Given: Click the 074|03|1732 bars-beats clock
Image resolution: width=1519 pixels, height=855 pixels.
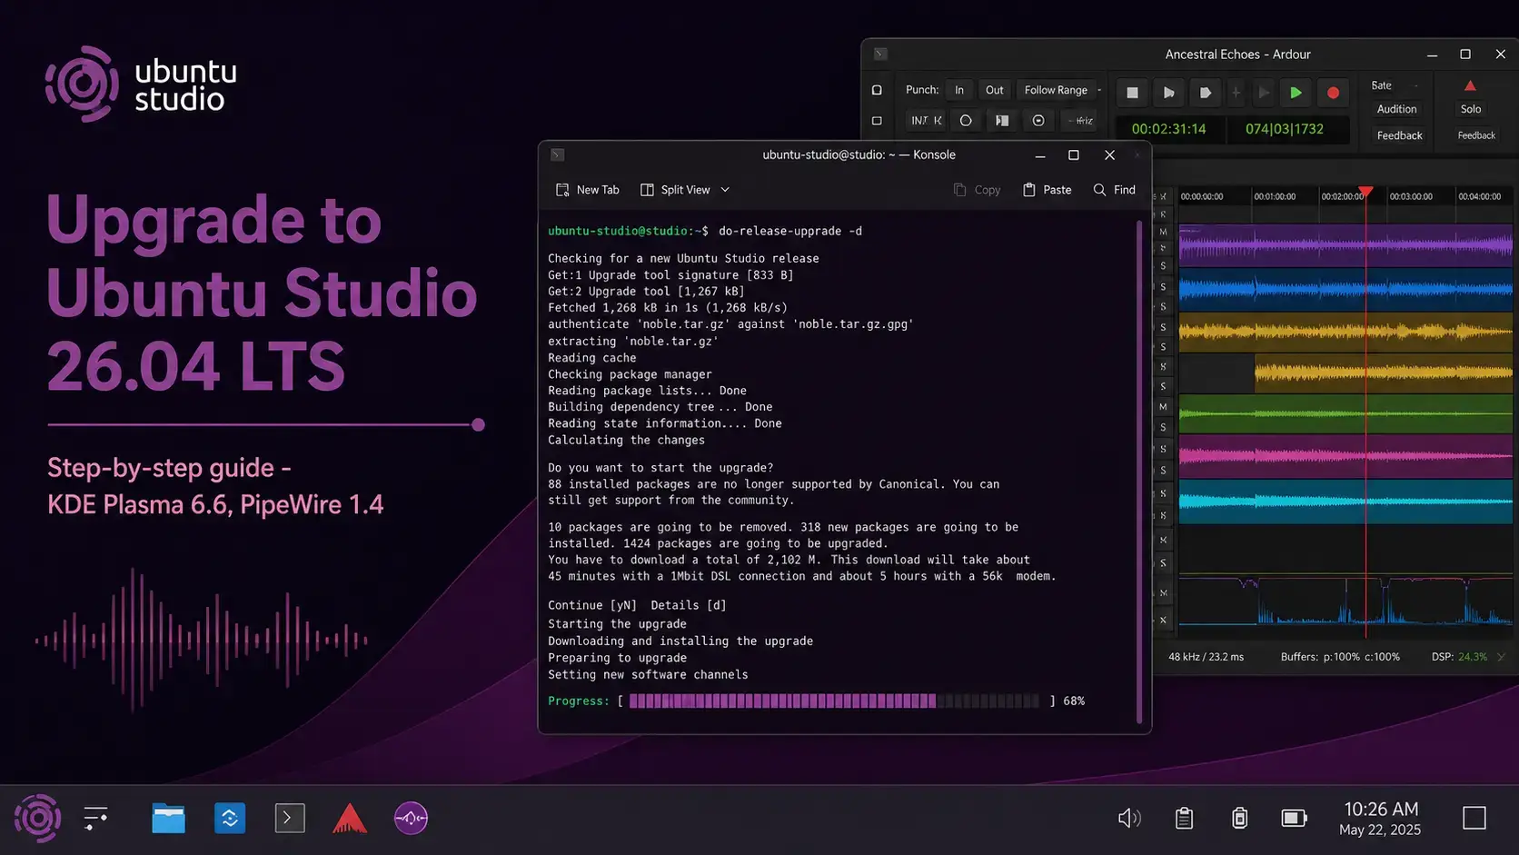Looking at the screenshot, I should (1284, 129).
